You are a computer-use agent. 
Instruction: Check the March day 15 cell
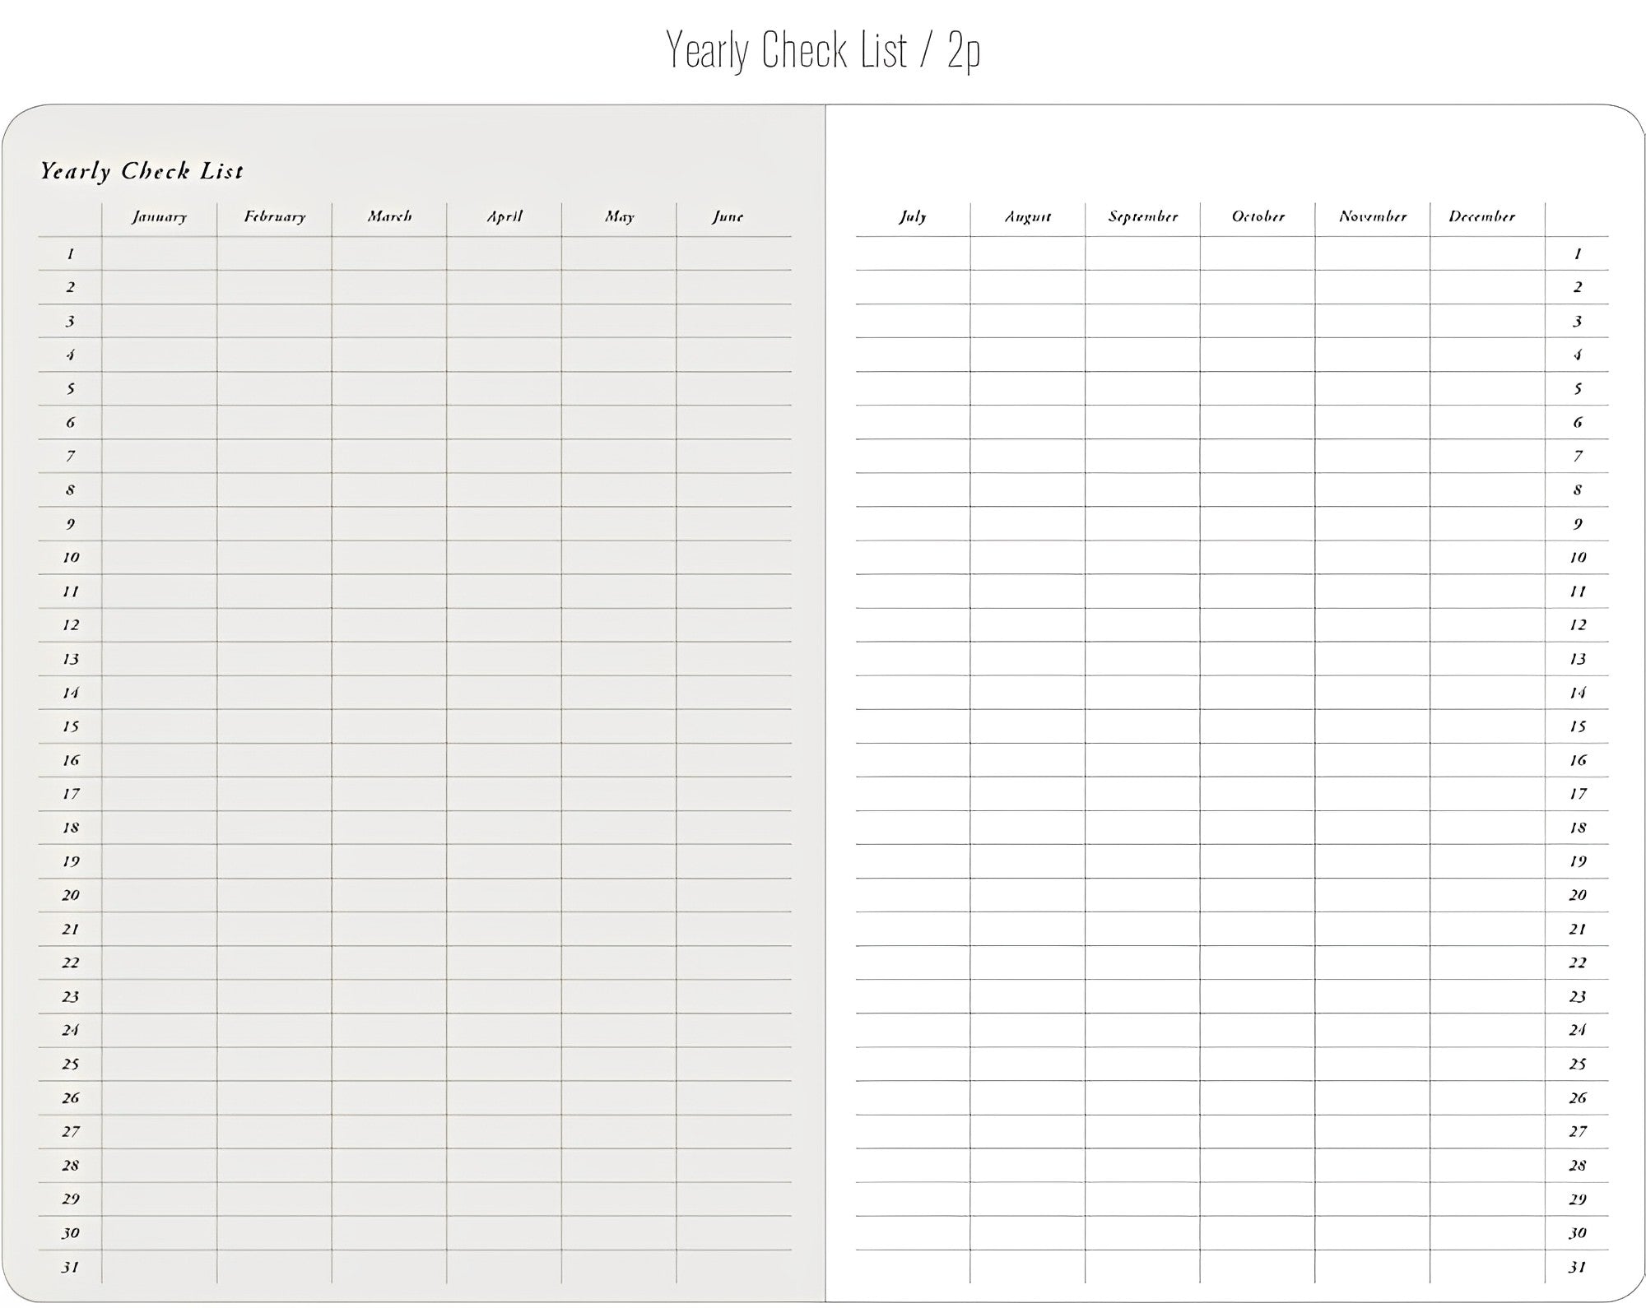[389, 726]
